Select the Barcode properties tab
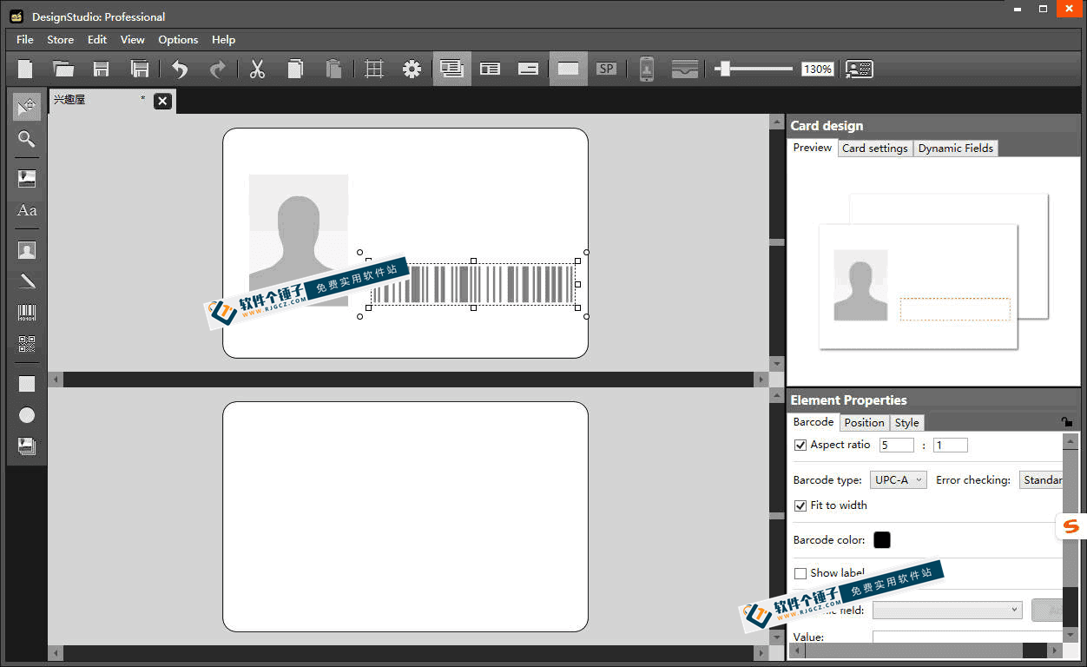This screenshot has height=667, width=1087. point(814,422)
